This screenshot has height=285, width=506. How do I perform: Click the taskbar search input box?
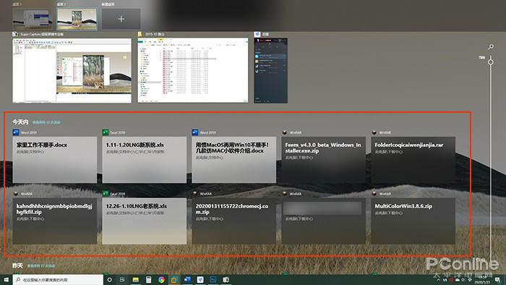(58, 280)
